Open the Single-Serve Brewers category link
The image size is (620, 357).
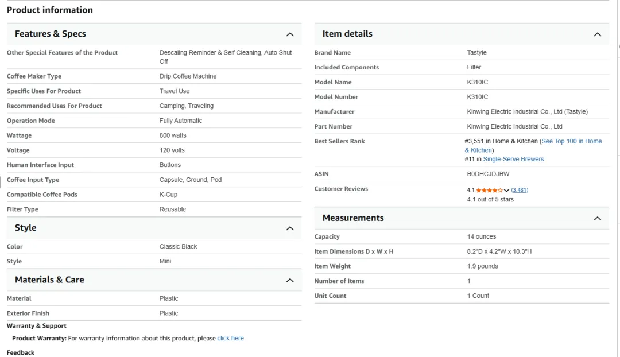(513, 159)
